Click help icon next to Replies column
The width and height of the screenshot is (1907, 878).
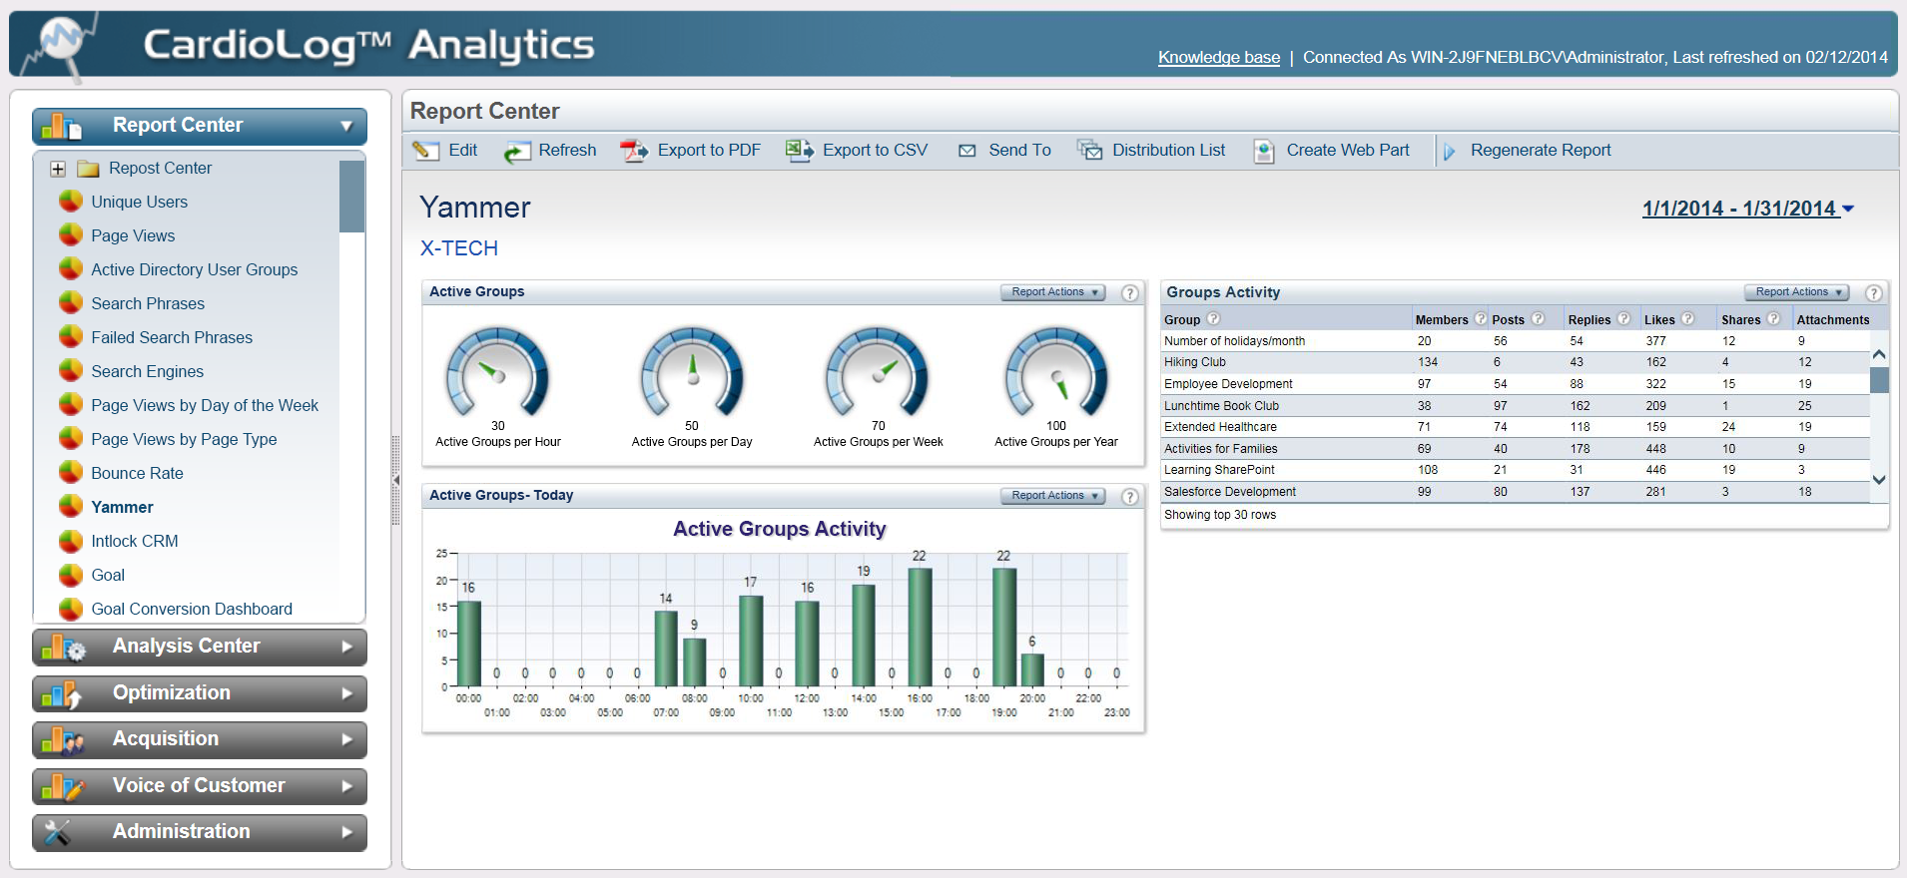(x=1623, y=319)
